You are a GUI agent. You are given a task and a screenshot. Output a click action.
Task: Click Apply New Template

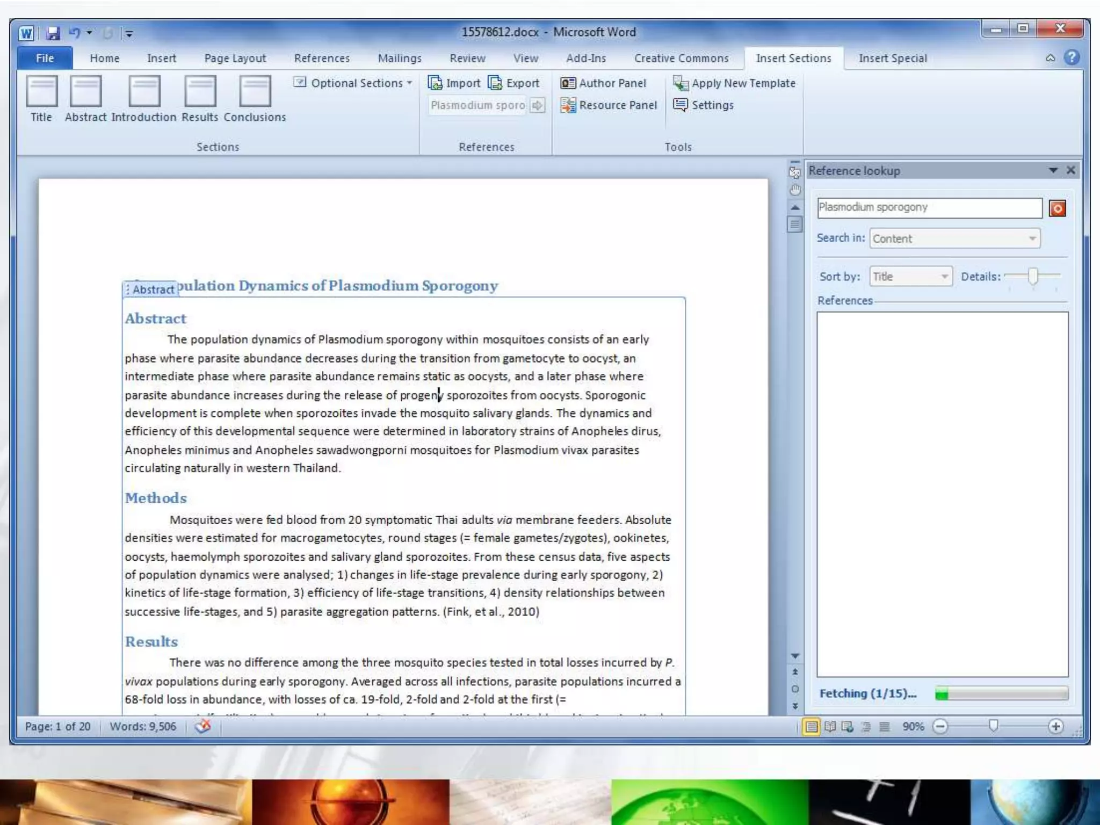(734, 83)
